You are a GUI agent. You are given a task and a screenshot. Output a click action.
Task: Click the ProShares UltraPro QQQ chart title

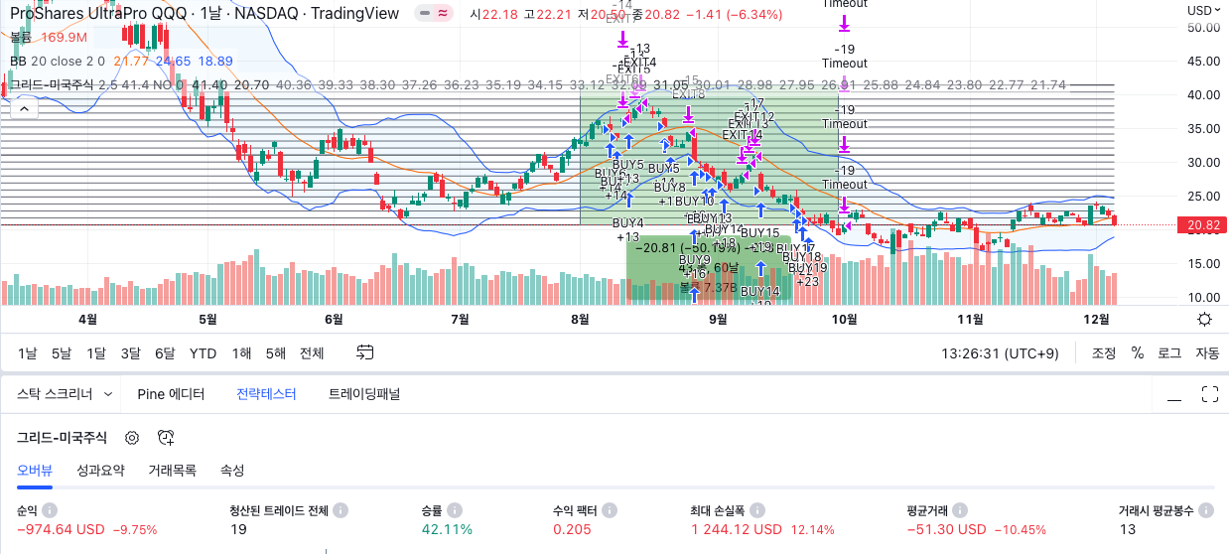204,14
